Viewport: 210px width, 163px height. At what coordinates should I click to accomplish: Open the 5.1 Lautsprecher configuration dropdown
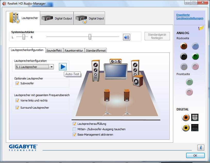tap(34, 67)
